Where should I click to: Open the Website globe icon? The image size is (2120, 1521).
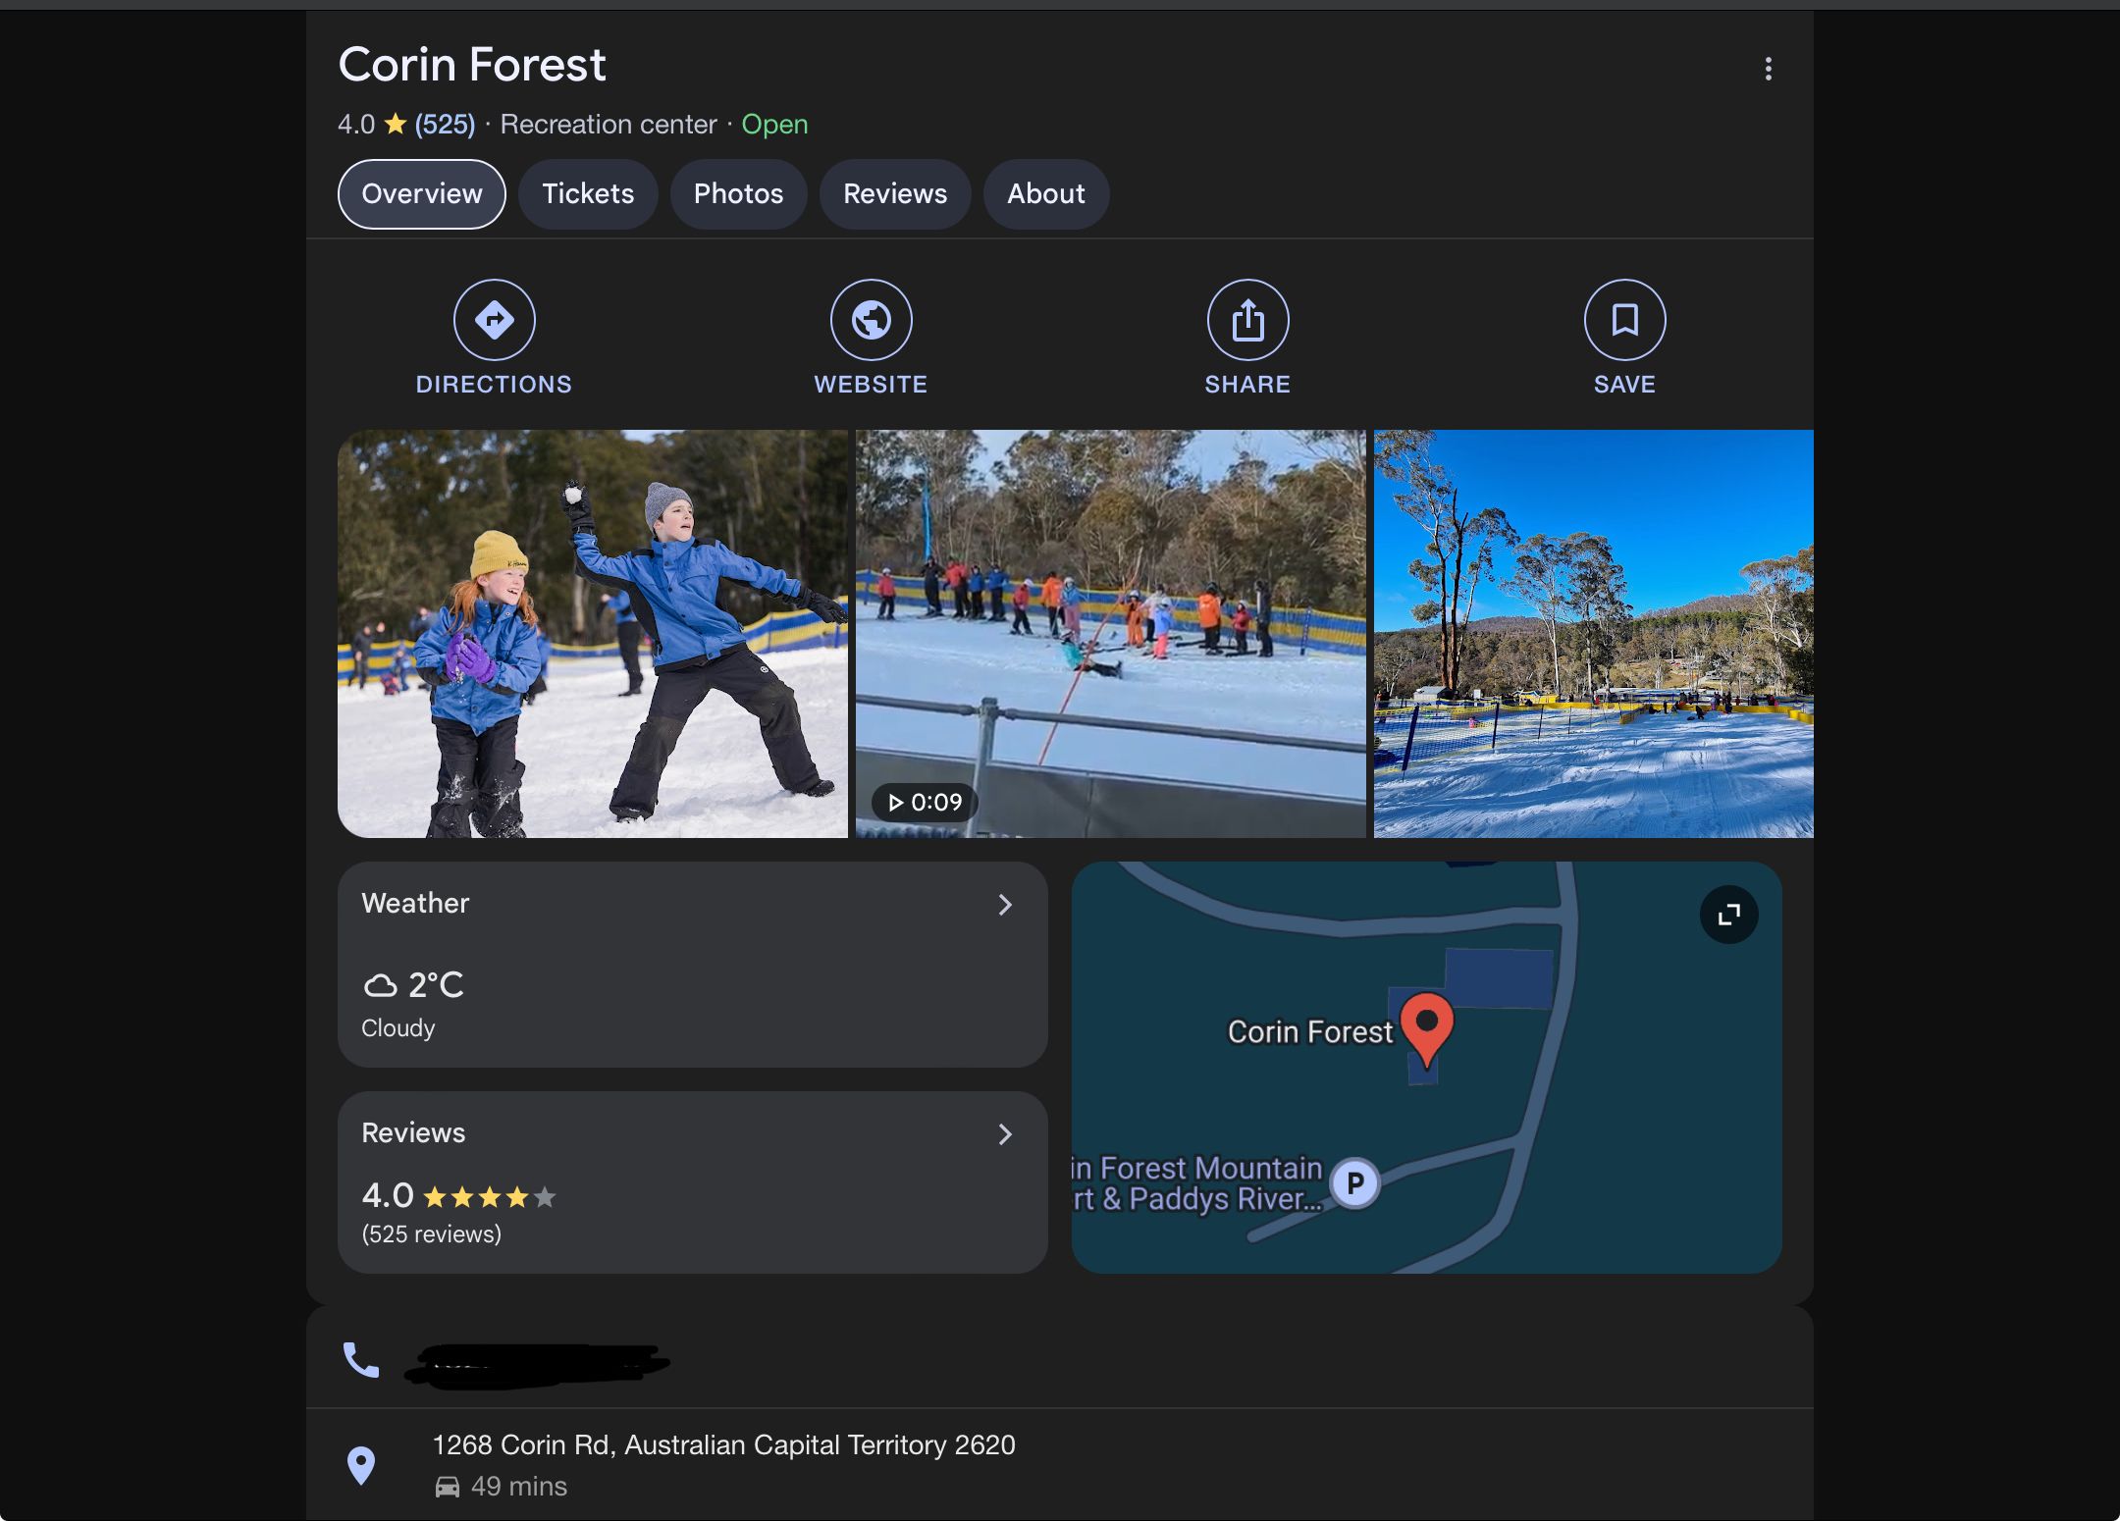coord(871,320)
